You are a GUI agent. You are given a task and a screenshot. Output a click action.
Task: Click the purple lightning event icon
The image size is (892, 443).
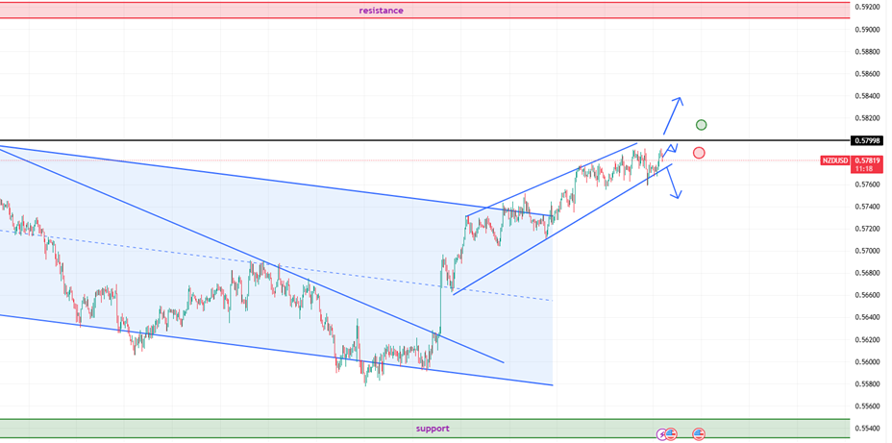pyautogui.click(x=662, y=434)
